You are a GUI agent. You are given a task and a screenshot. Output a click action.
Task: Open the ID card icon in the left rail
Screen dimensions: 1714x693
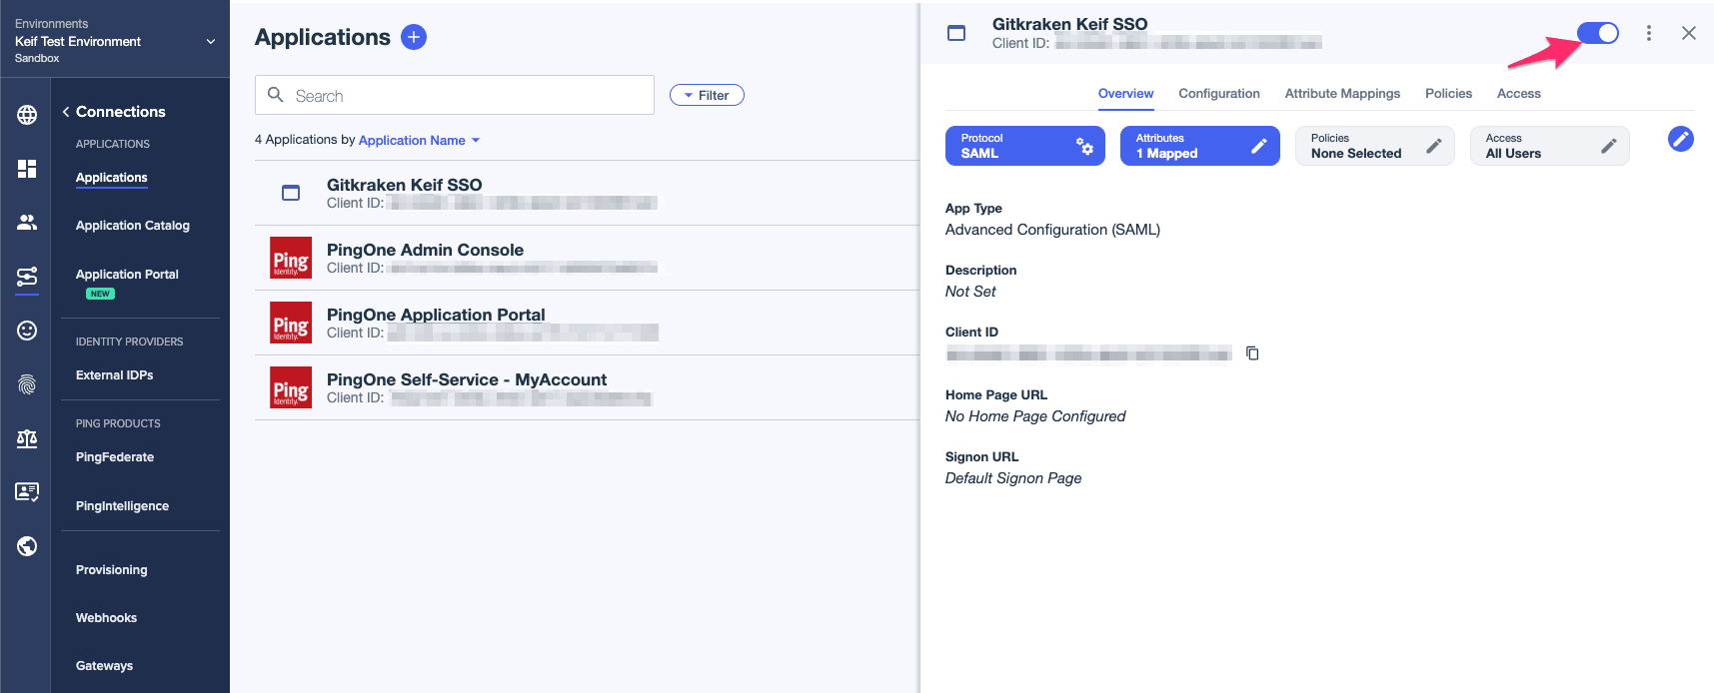click(x=27, y=491)
